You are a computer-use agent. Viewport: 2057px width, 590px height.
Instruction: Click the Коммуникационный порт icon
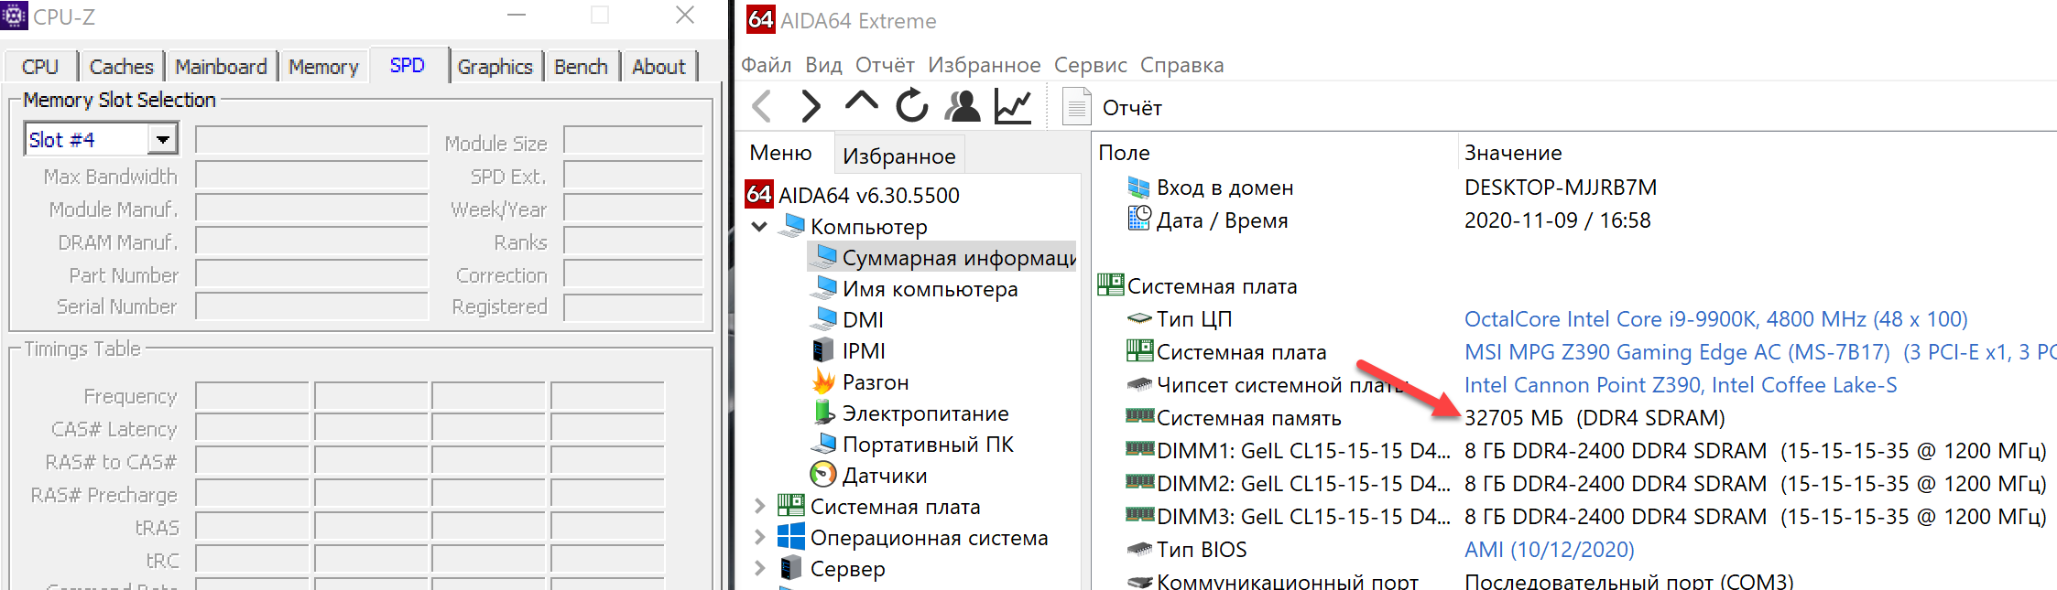click(1139, 582)
